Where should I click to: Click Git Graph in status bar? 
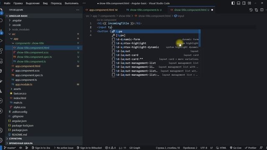(x=135, y=148)
